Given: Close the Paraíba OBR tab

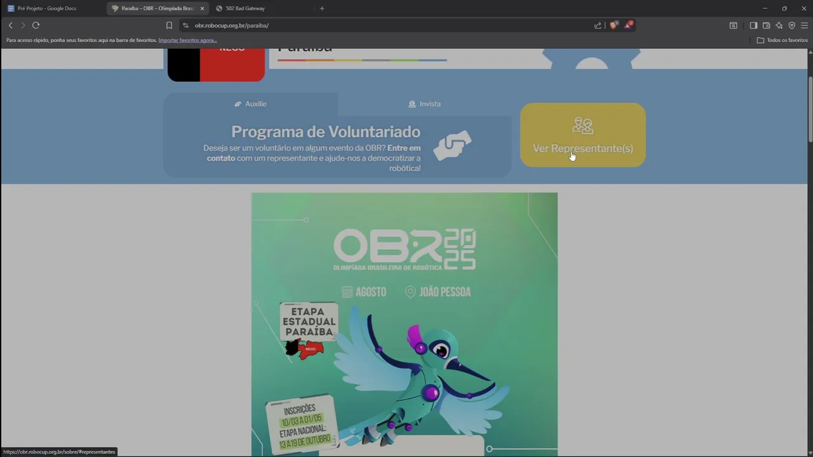Looking at the screenshot, I should pyautogui.click(x=202, y=8).
